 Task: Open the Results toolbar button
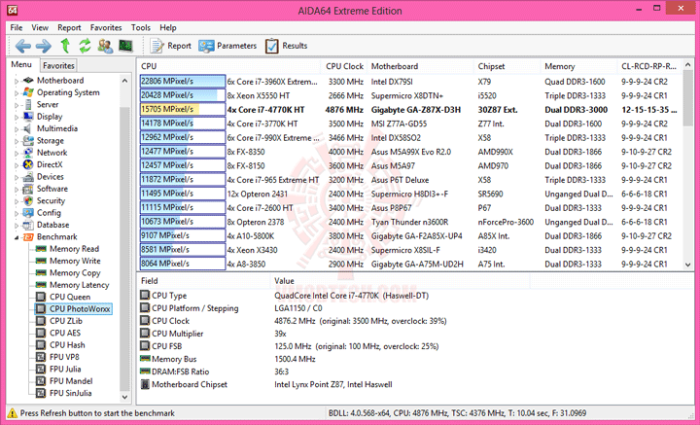tap(286, 46)
